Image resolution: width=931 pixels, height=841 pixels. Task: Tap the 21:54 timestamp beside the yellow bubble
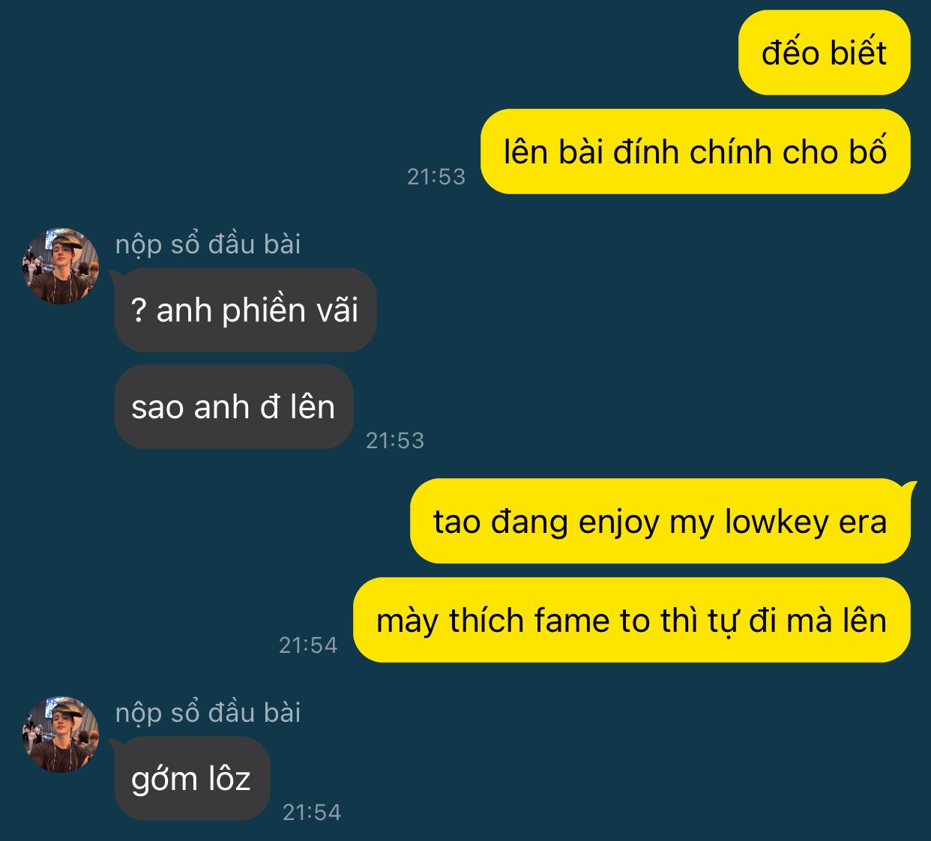(x=308, y=645)
